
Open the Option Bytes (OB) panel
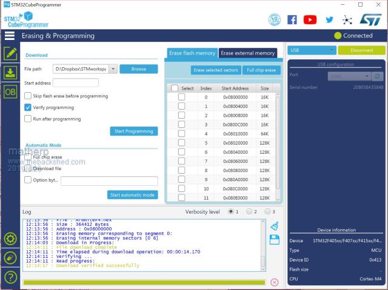(x=10, y=92)
